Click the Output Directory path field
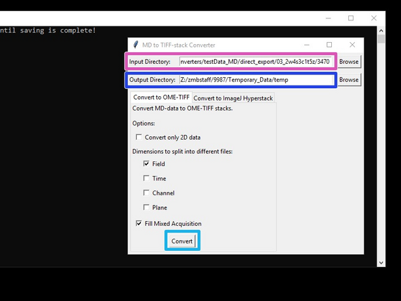401x301 pixels. 256,80
